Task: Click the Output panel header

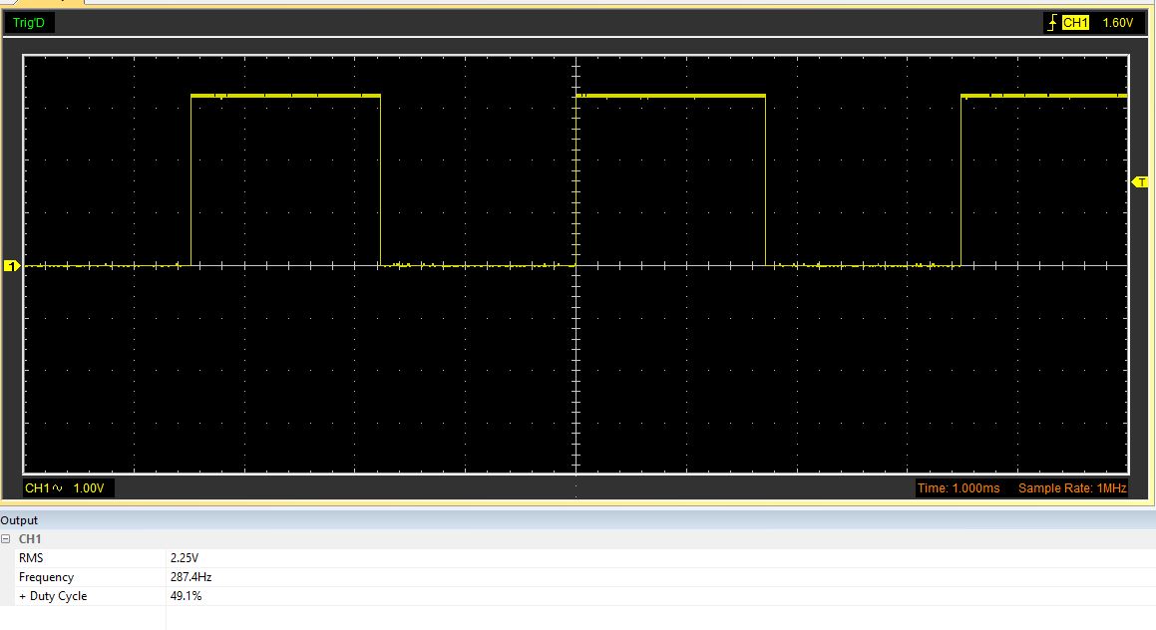Action: (578, 520)
